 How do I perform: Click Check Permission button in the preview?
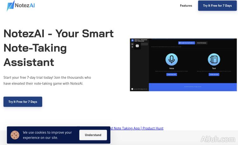click(202, 43)
